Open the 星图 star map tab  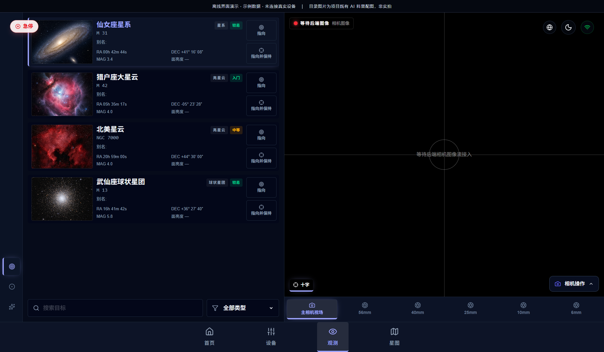coord(394,337)
